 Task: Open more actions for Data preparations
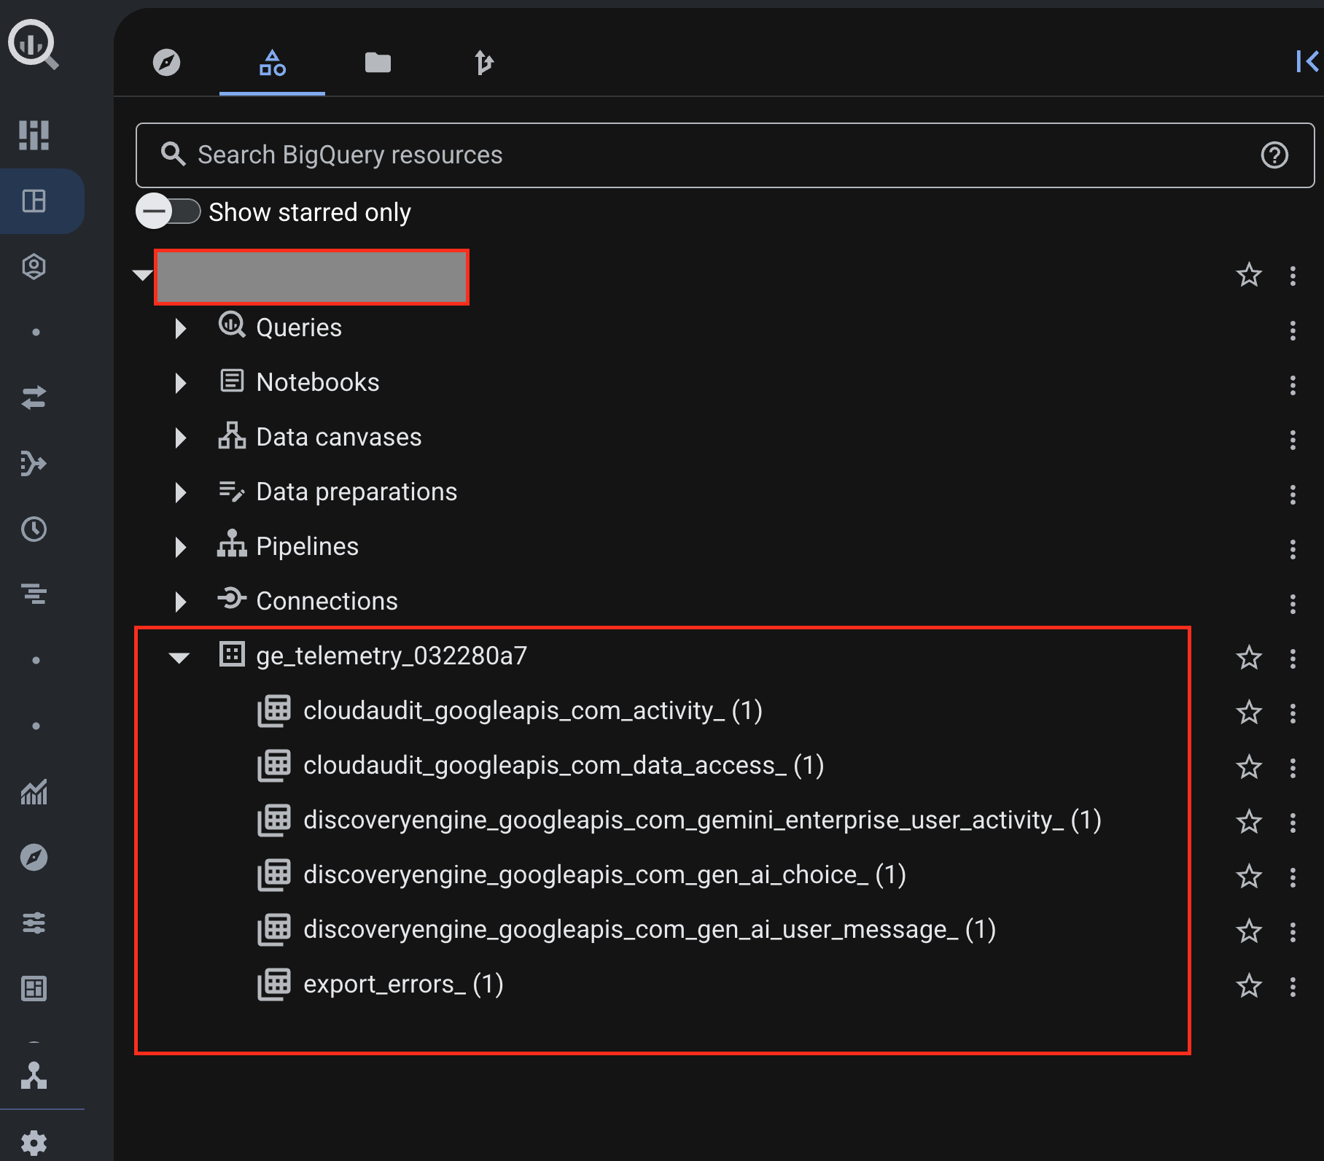[1293, 494]
